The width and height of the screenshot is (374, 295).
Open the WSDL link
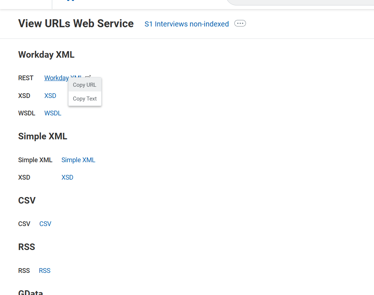point(53,113)
